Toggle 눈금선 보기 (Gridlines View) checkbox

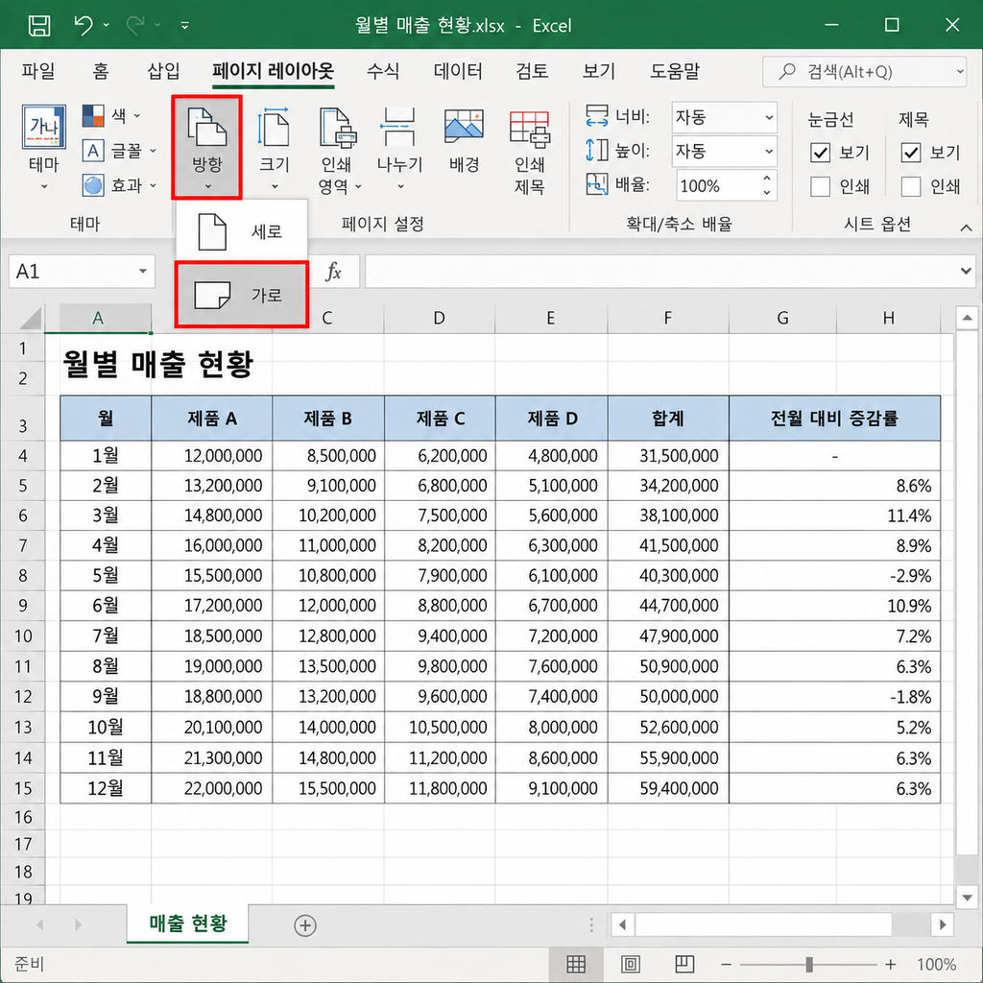pos(820,153)
